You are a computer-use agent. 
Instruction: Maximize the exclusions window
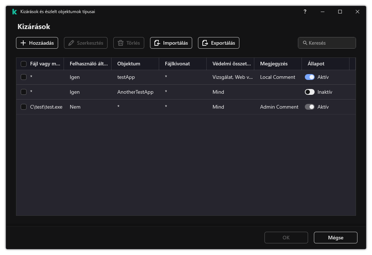pyautogui.click(x=340, y=12)
